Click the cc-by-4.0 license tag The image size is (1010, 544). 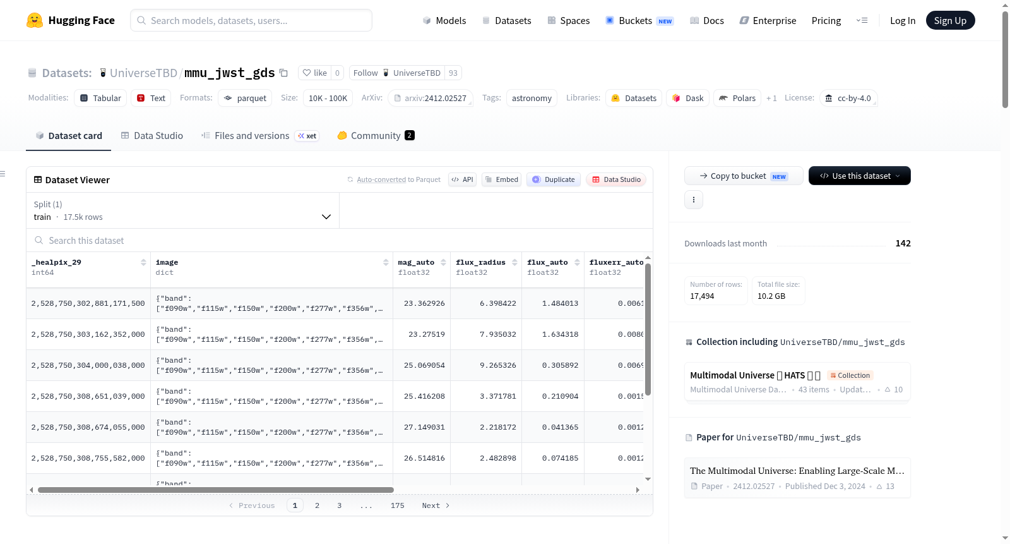(848, 98)
